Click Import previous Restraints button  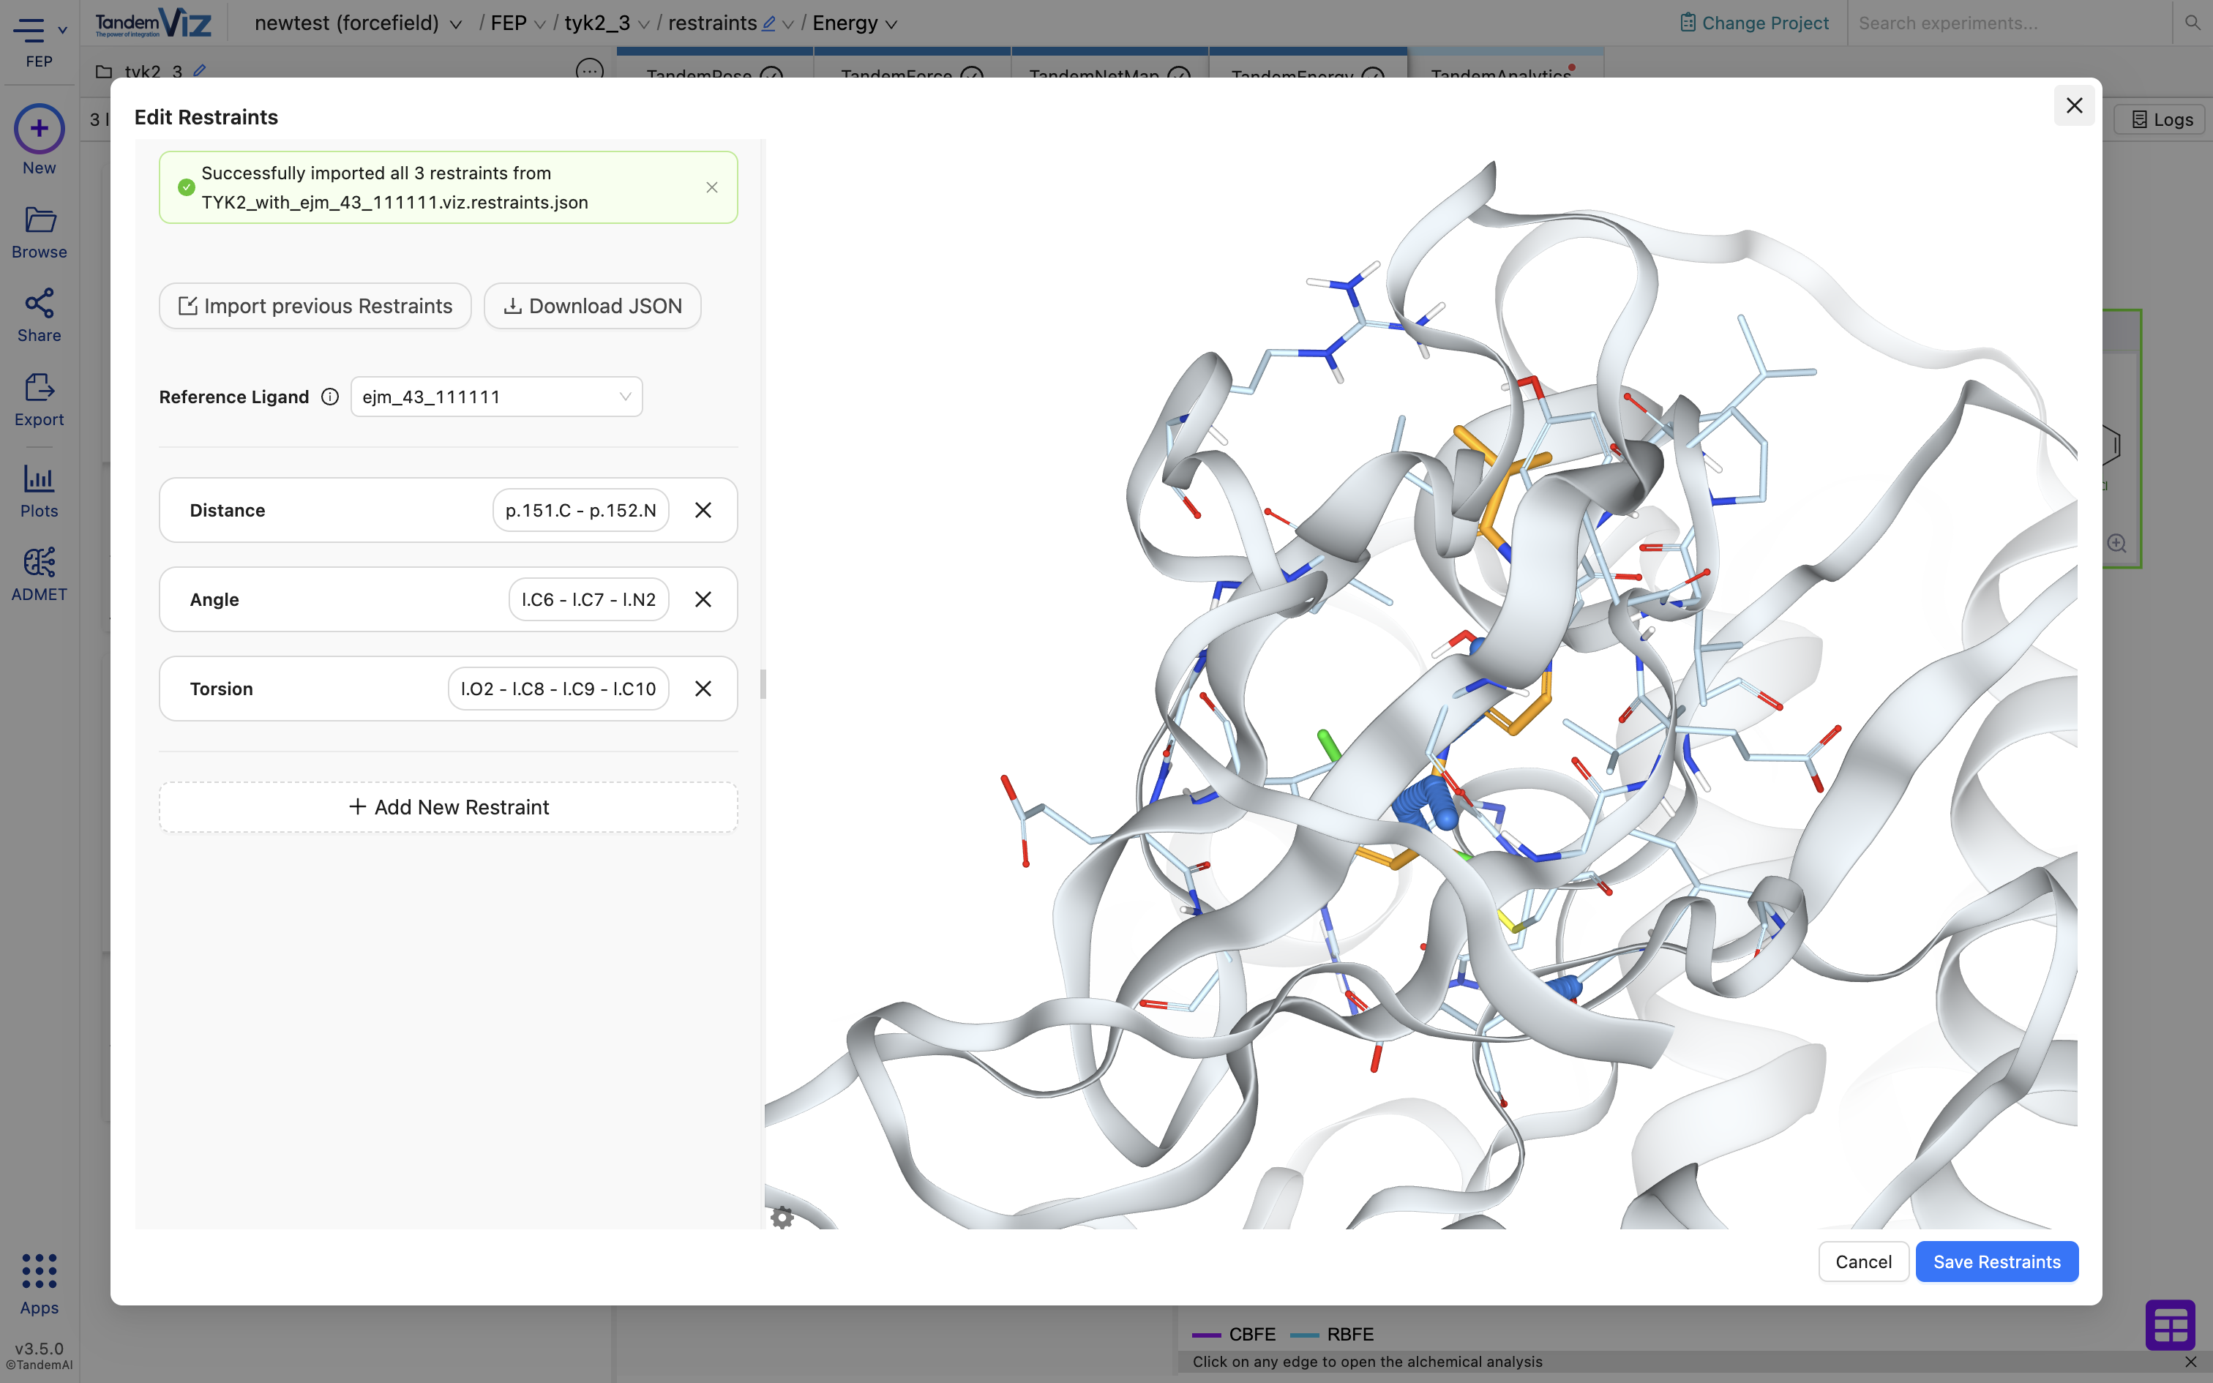(315, 306)
